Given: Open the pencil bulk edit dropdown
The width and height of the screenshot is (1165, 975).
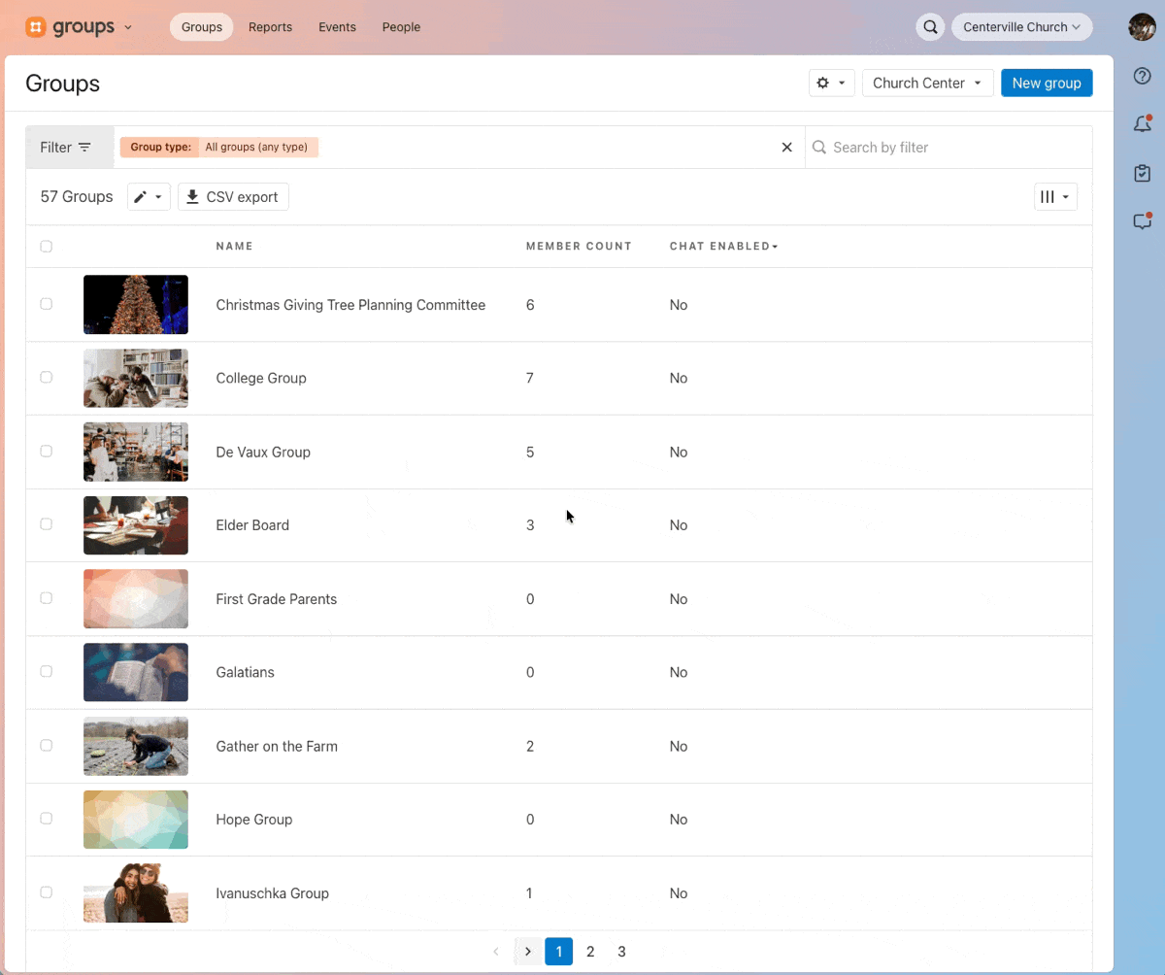Looking at the screenshot, I should (x=149, y=197).
